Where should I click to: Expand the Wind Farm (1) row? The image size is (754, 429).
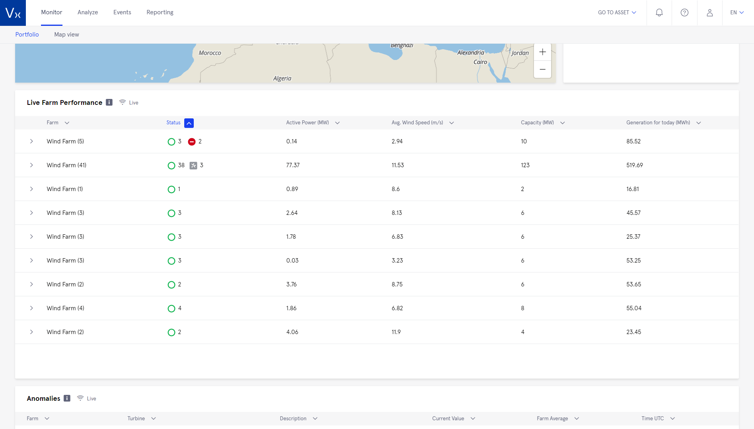31,189
